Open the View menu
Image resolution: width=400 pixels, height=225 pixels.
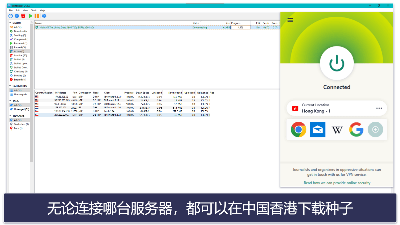click(25, 11)
